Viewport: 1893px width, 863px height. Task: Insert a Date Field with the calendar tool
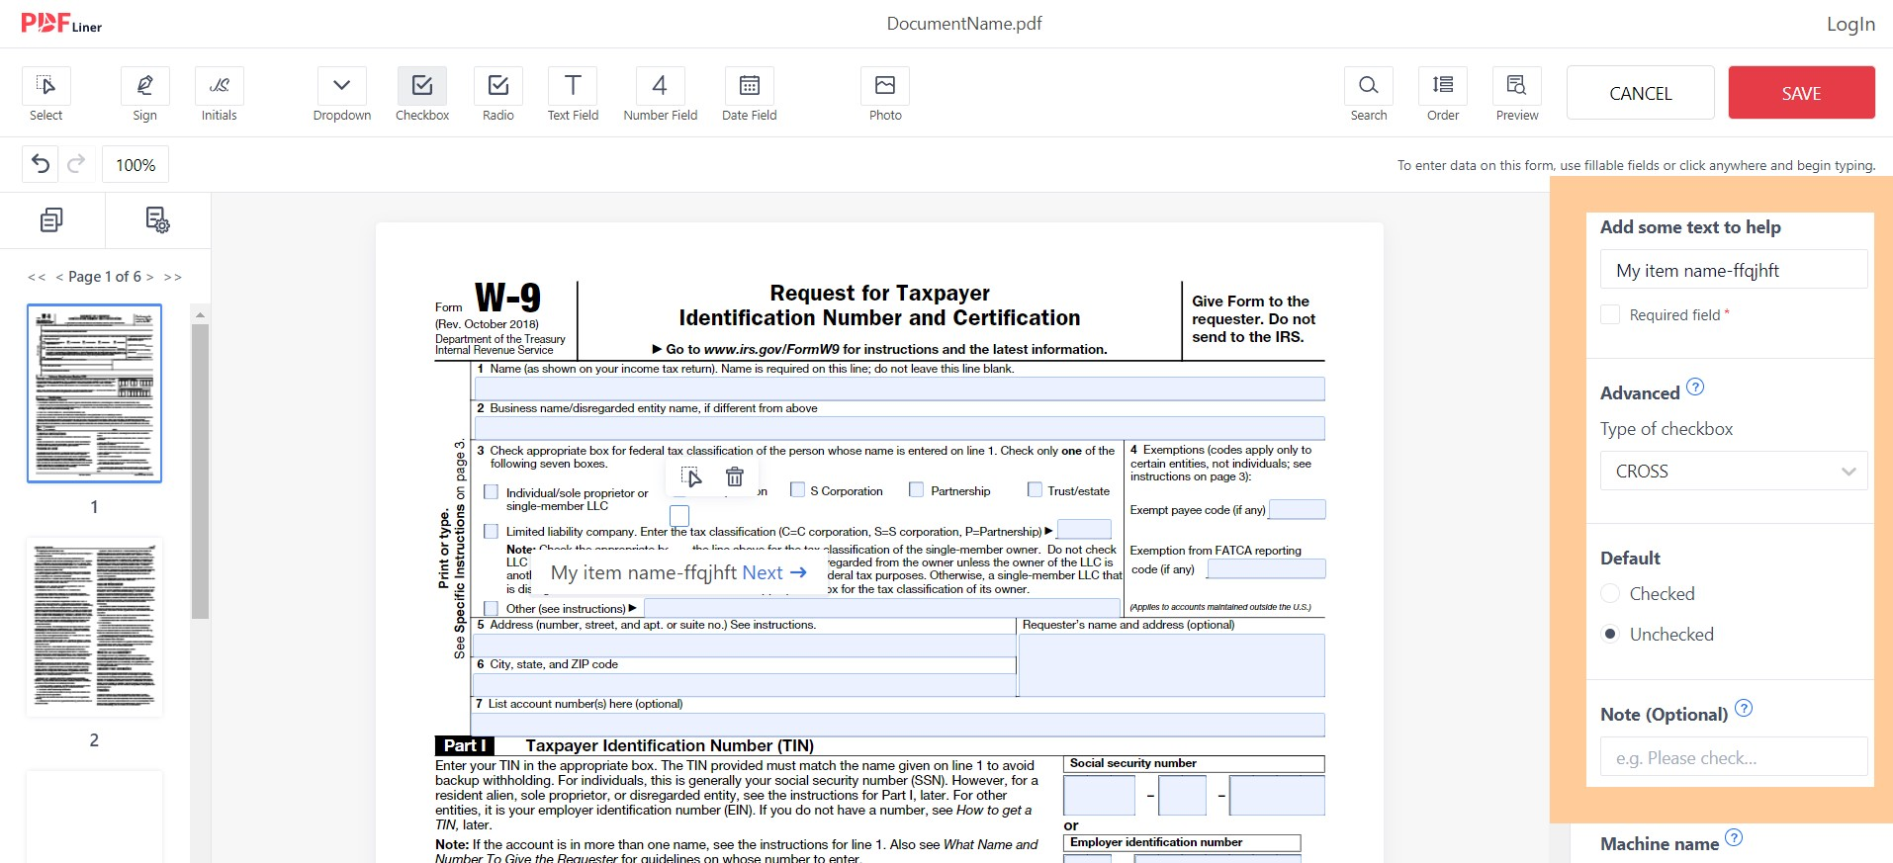point(750,94)
